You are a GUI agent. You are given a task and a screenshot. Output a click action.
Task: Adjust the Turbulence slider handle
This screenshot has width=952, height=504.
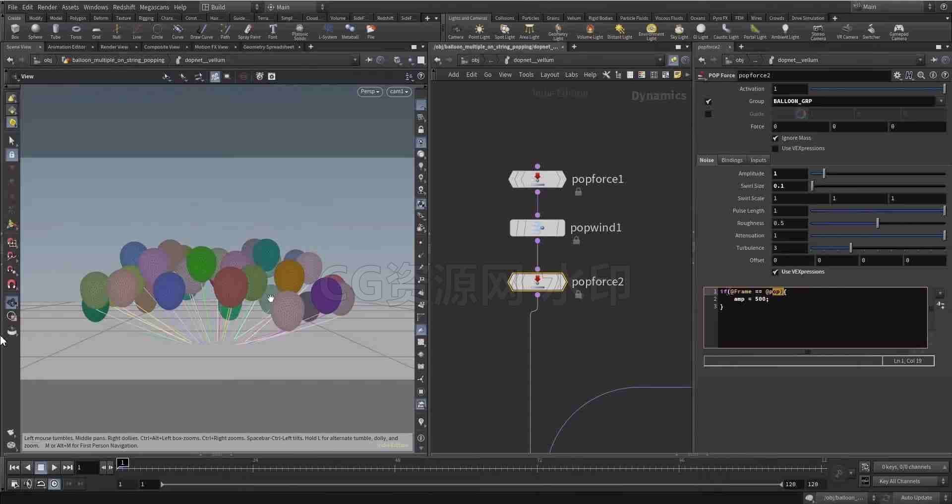coord(851,248)
